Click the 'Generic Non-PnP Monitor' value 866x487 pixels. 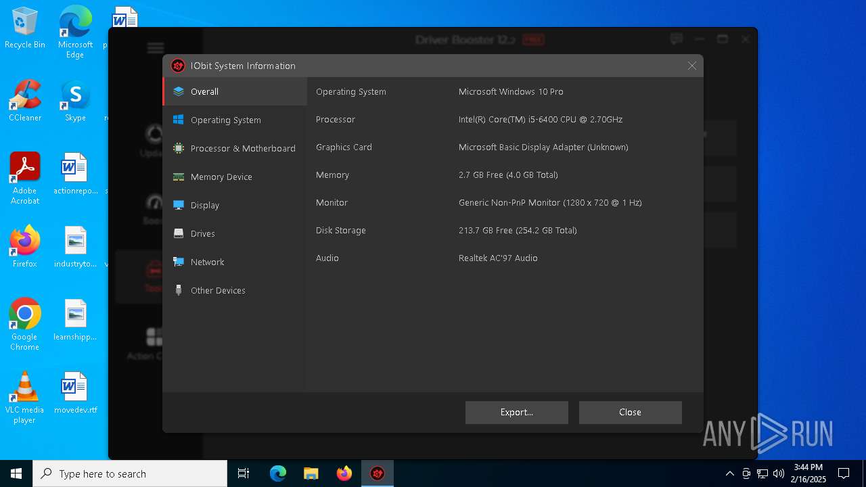tap(550, 202)
